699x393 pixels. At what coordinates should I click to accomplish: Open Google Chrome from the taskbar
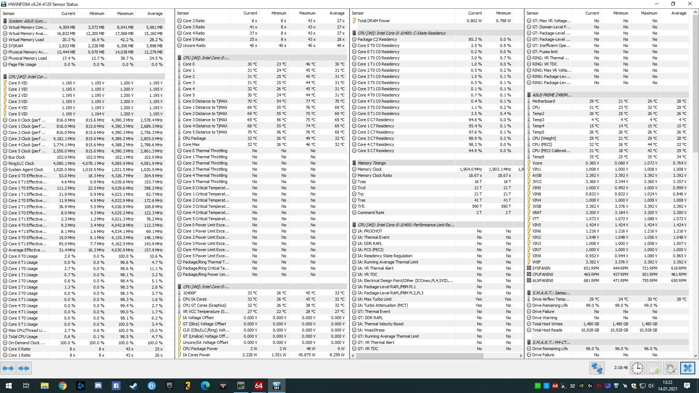pos(62,386)
